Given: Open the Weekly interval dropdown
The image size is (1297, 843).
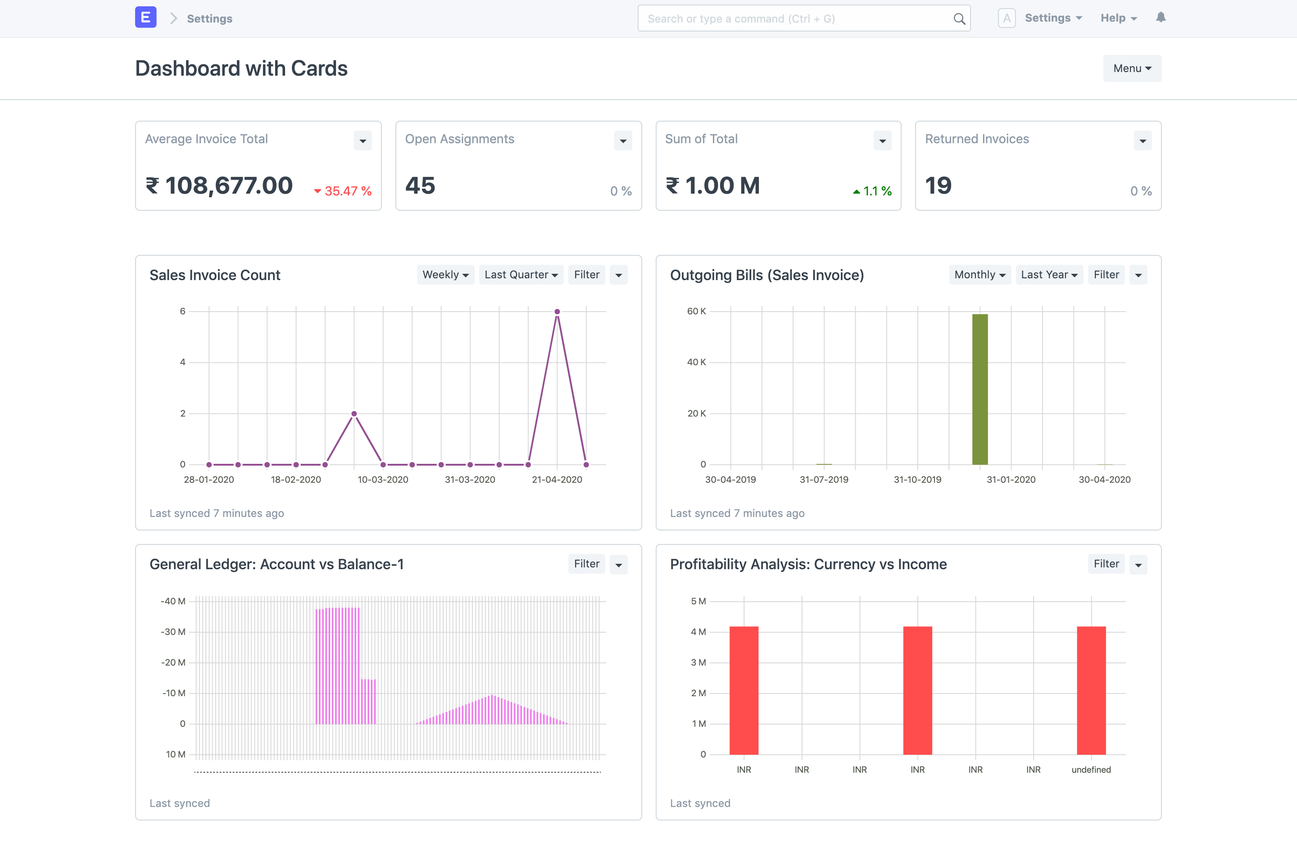Looking at the screenshot, I should pos(445,275).
